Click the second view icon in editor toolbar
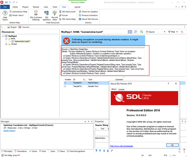187x157 pixels. click(x=135, y=32)
